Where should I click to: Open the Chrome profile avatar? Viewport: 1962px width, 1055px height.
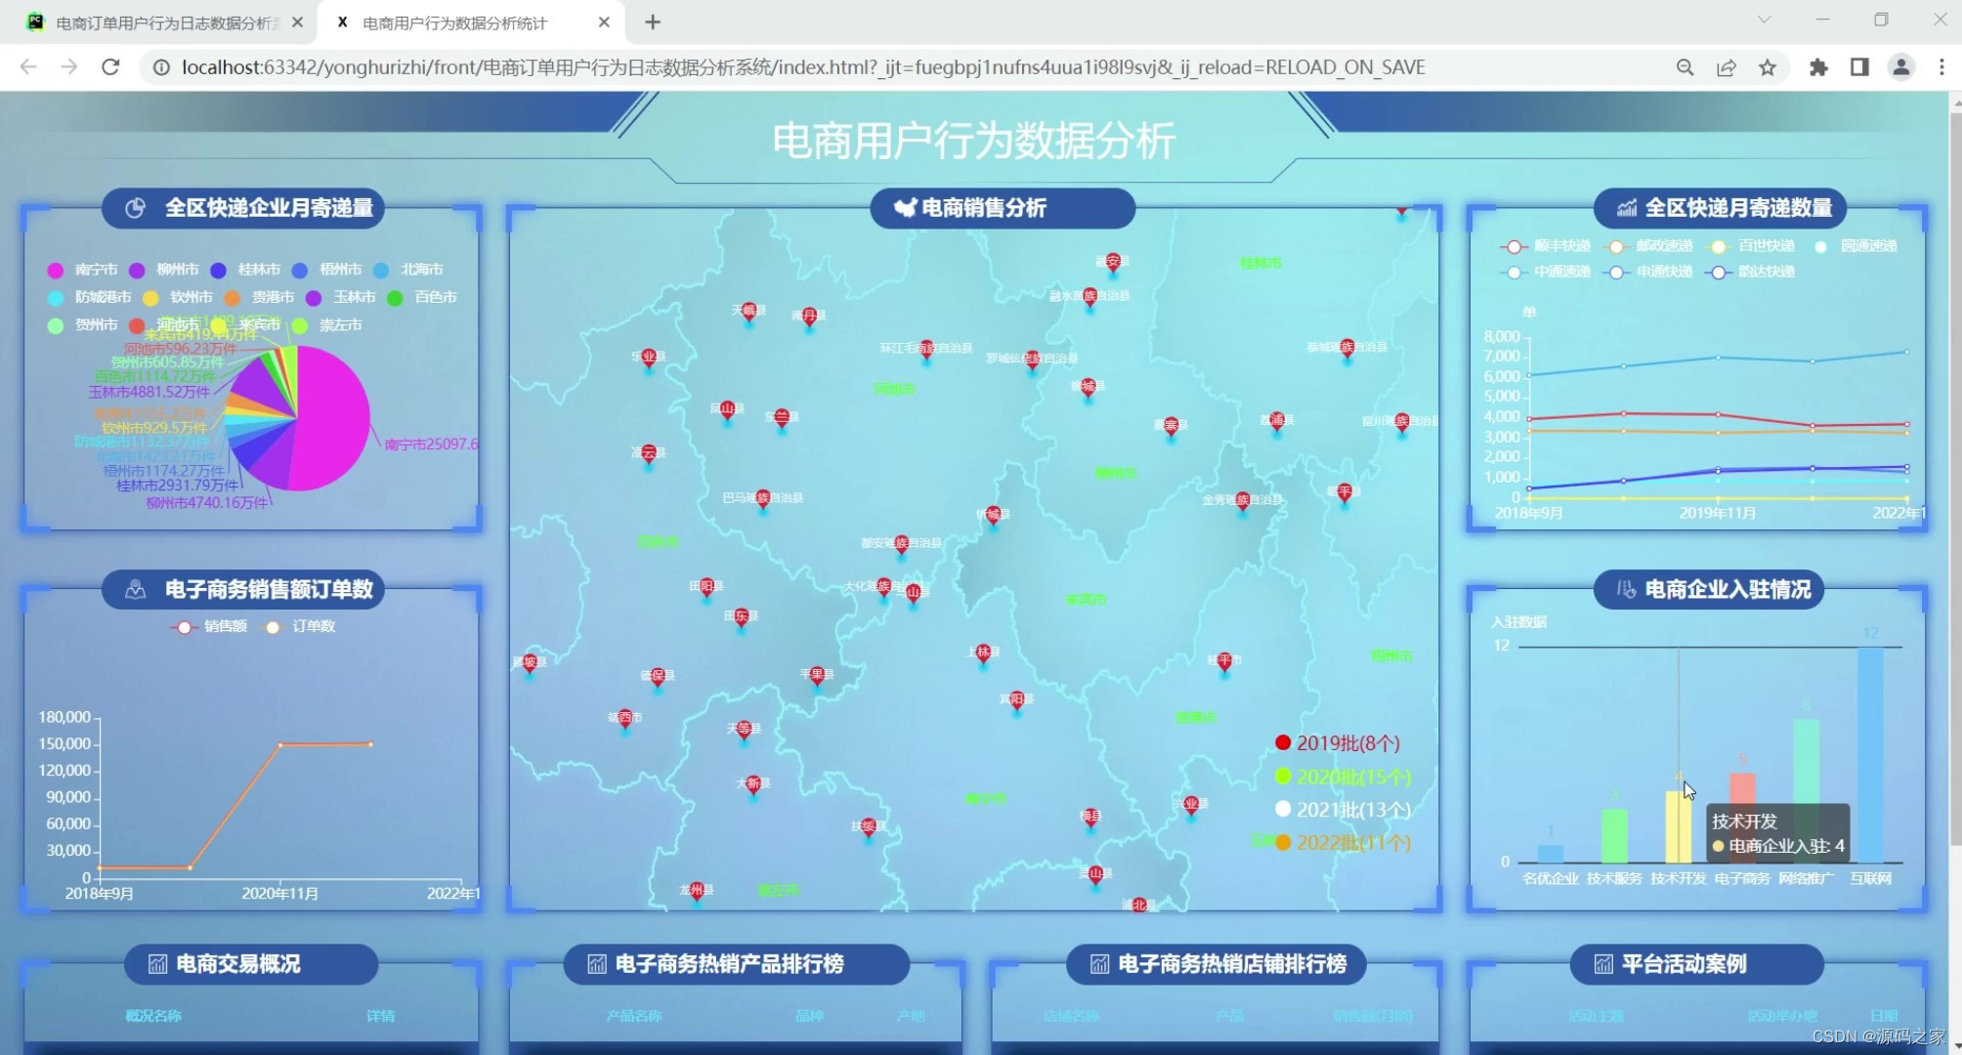1900,67
